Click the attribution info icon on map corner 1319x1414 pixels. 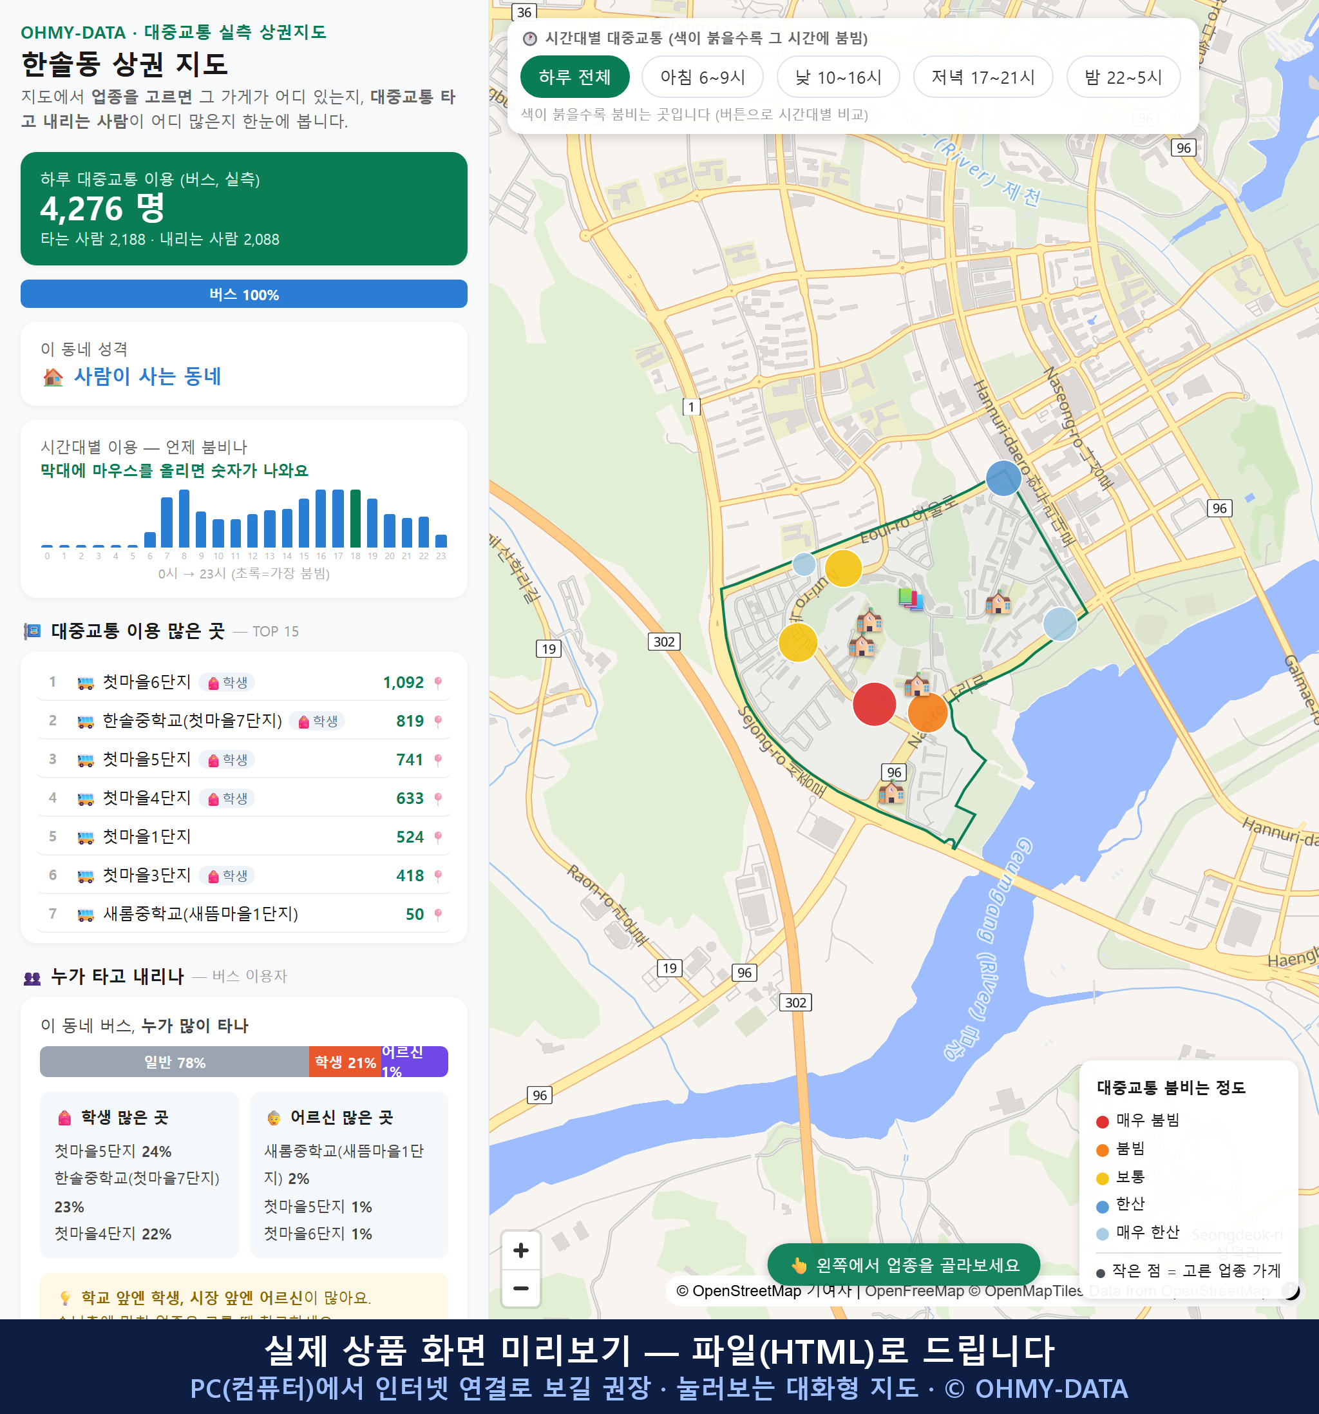point(1291,1290)
